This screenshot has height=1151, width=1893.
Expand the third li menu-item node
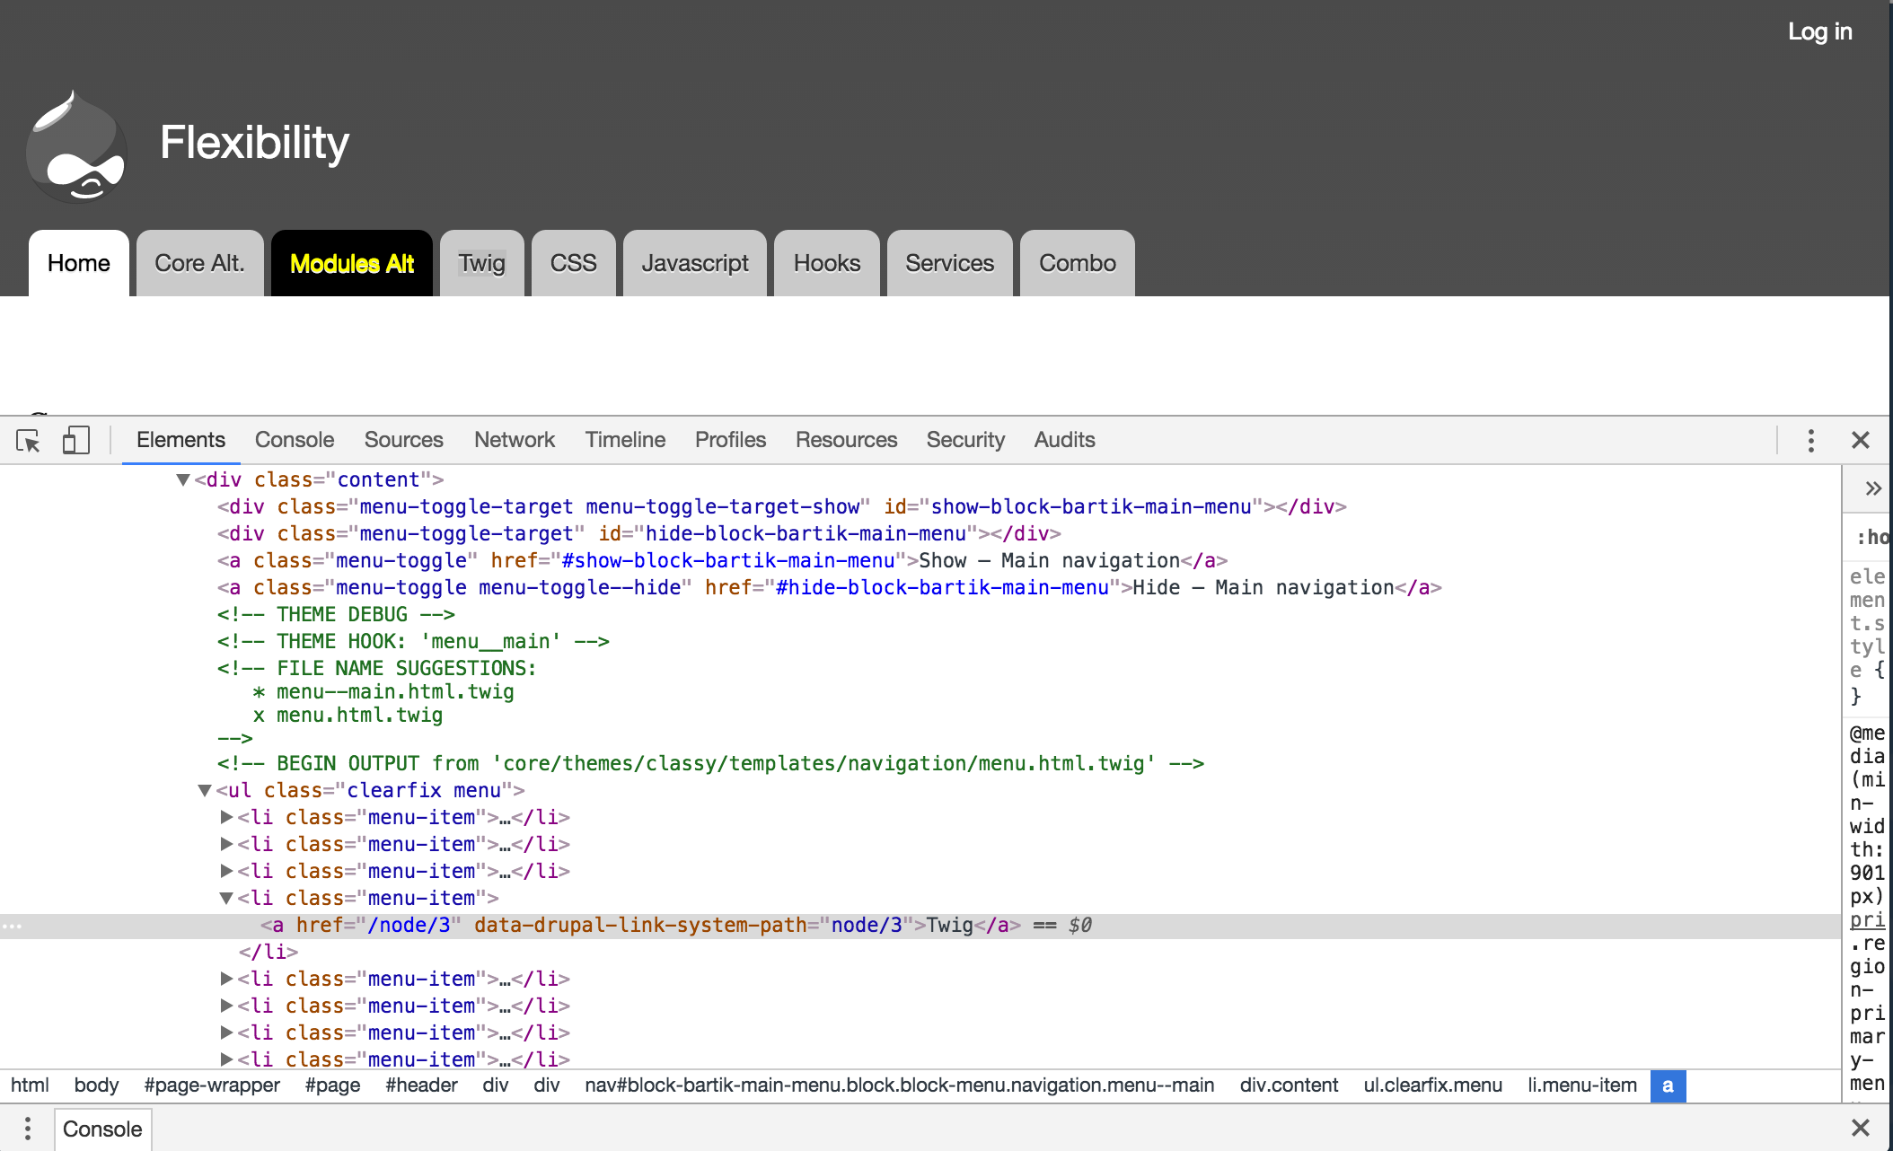[226, 871]
